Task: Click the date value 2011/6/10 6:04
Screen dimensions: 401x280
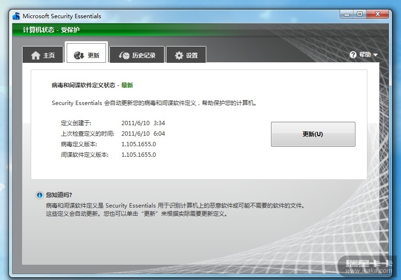Action: [143, 133]
